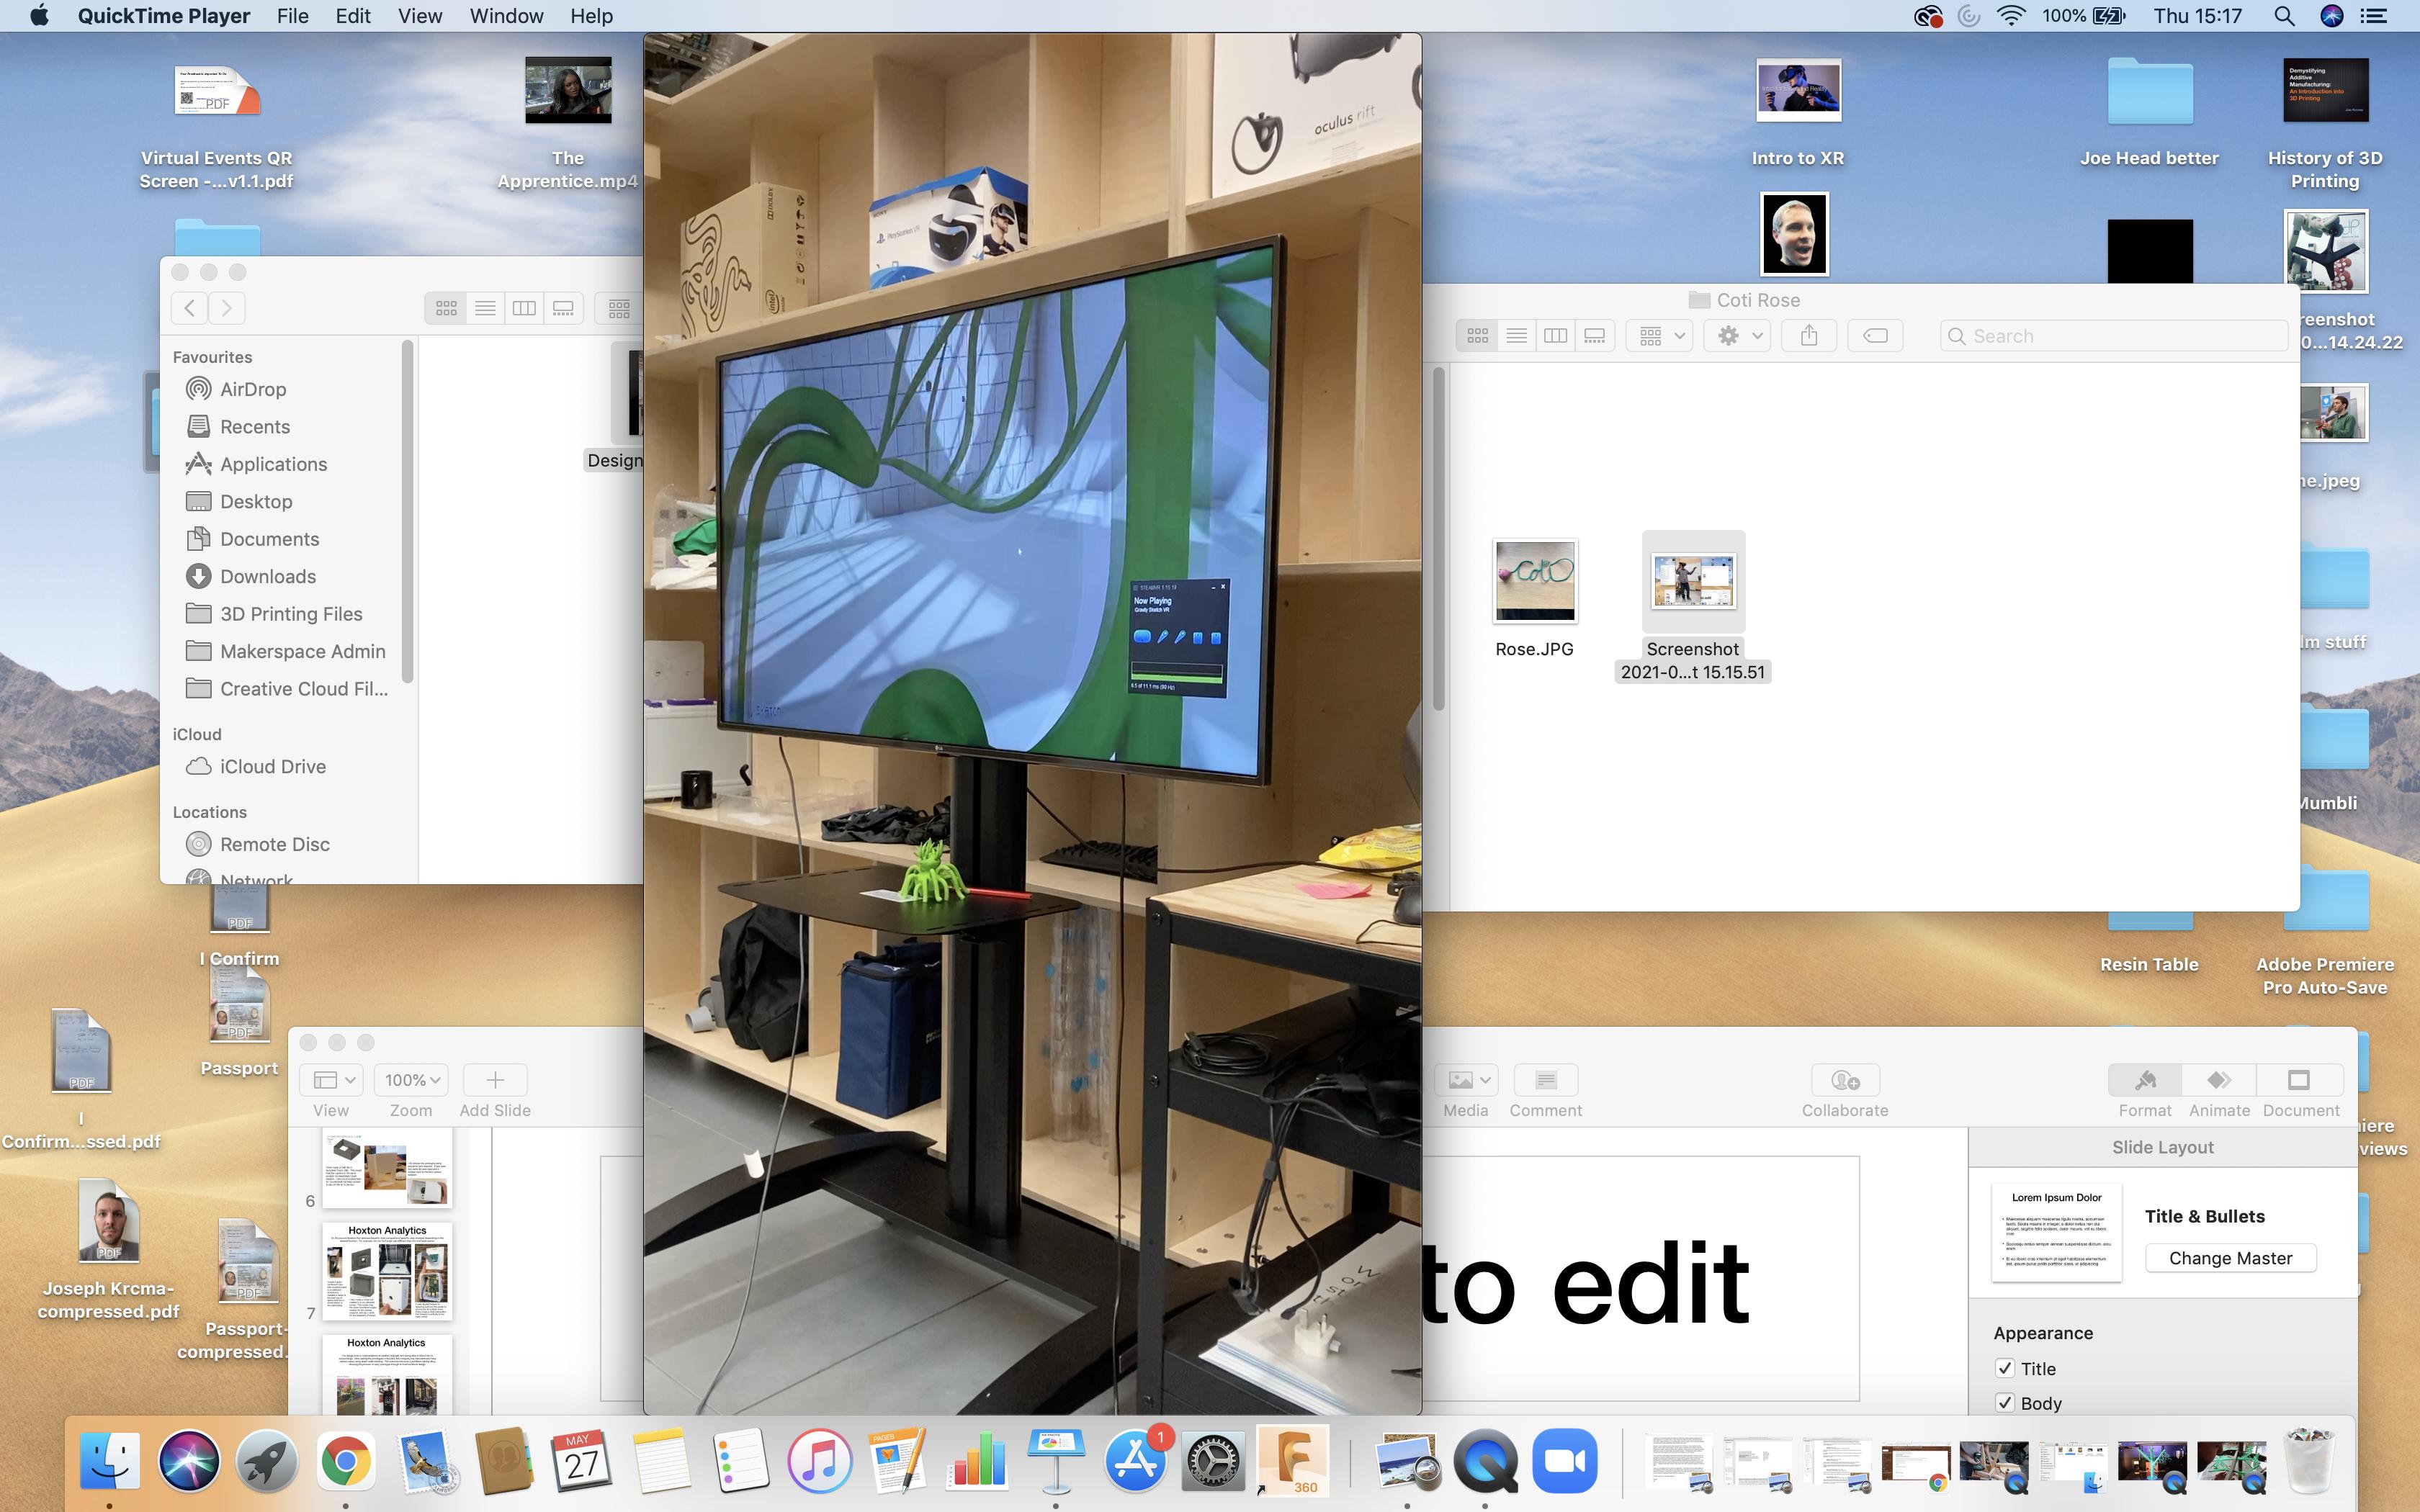2420x1512 pixels.
Task: Click Edit Tags icon in Coti Rose window
Action: 1875,336
